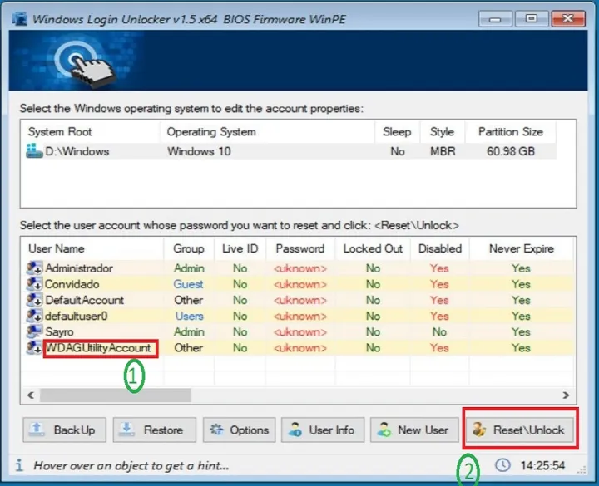599x486 pixels.
Task: Select the D:\Windows system root entry
Action: [x=77, y=151]
